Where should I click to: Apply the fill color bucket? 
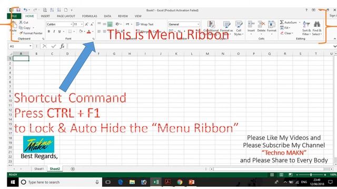[81, 31]
